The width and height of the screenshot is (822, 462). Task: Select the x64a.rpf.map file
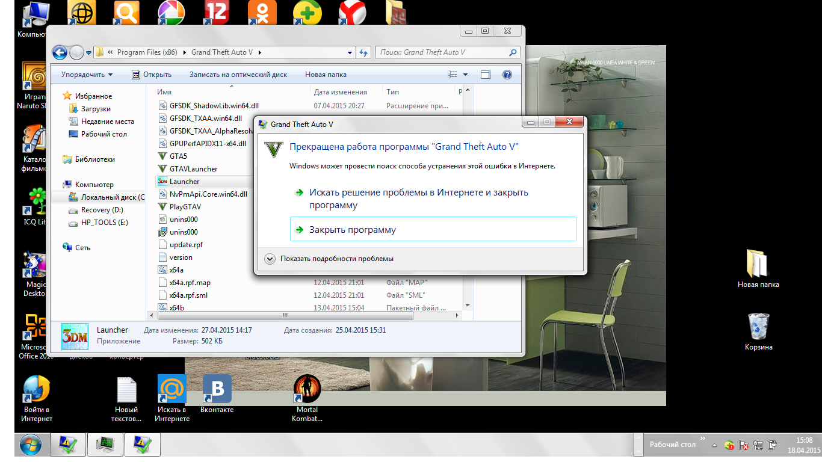pyautogui.click(x=184, y=283)
